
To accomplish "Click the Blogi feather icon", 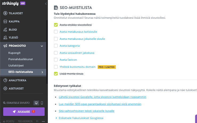I will coord(5,30).
